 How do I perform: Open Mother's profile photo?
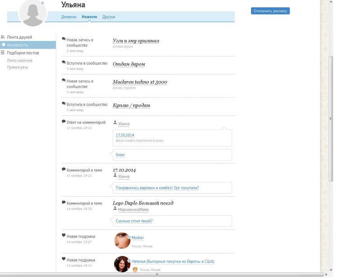[x=122, y=241]
